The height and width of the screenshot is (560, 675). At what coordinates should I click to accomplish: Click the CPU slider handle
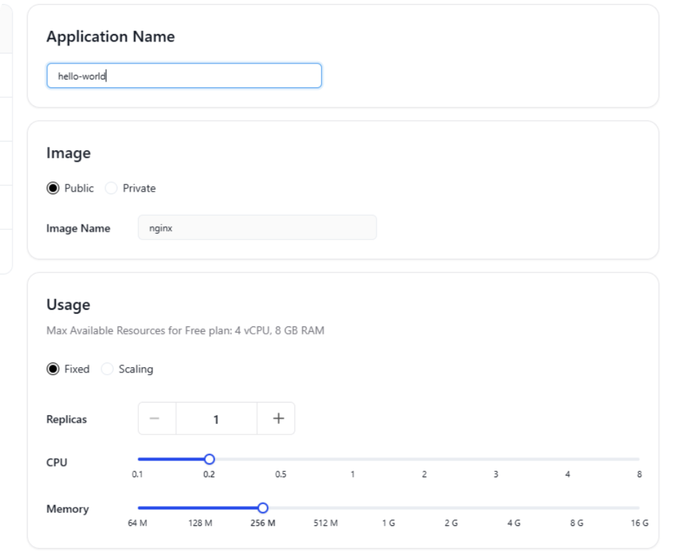[x=209, y=459]
